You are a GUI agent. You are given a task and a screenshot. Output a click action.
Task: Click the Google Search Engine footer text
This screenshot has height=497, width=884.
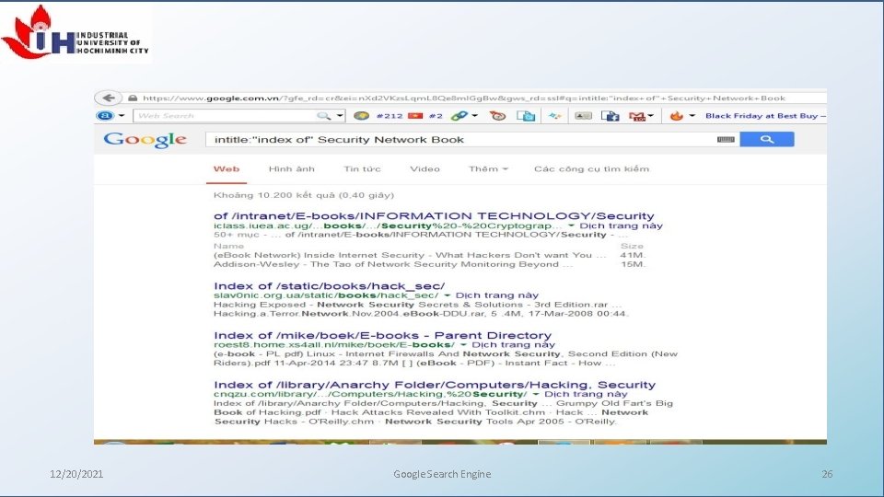[x=442, y=474]
